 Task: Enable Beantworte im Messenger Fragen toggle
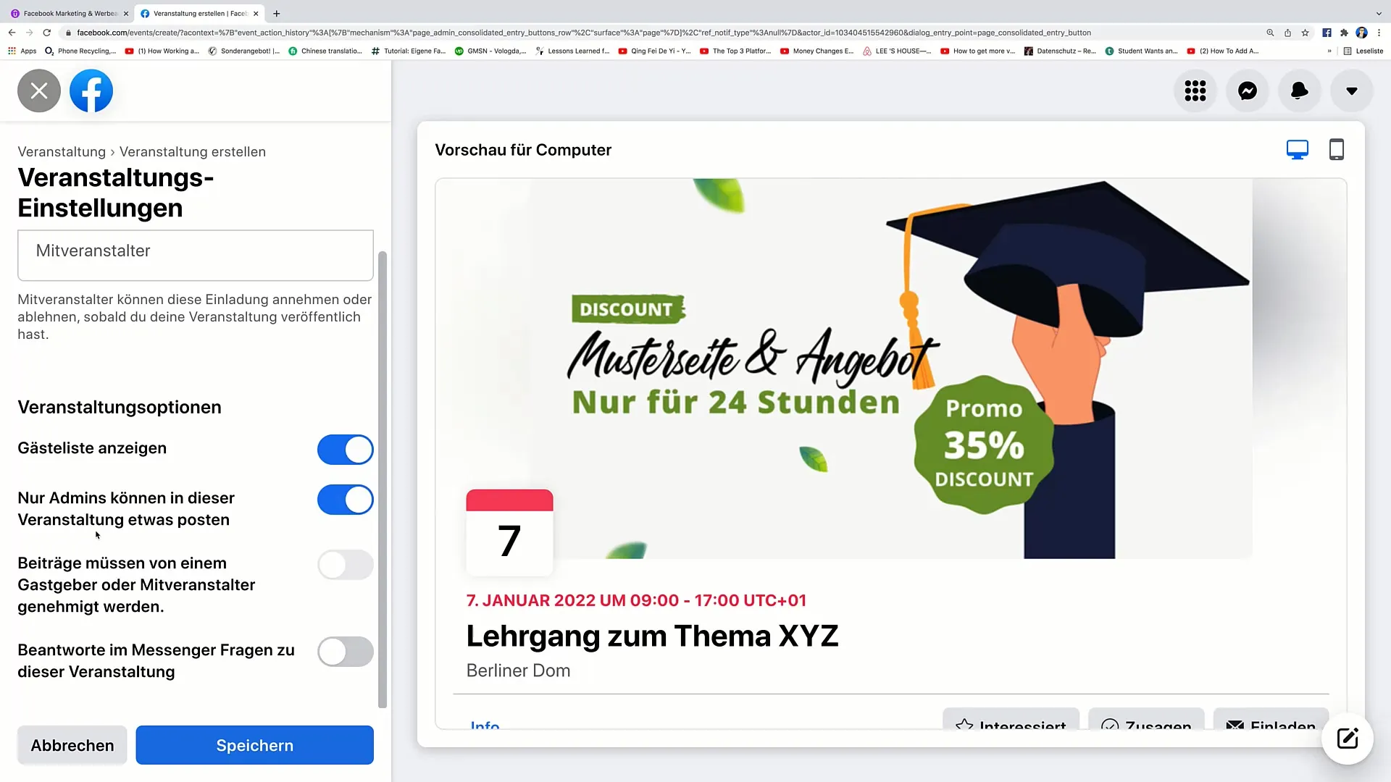[345, 651]
